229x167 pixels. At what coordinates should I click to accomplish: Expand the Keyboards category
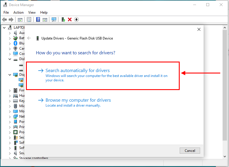click(10, 101)
